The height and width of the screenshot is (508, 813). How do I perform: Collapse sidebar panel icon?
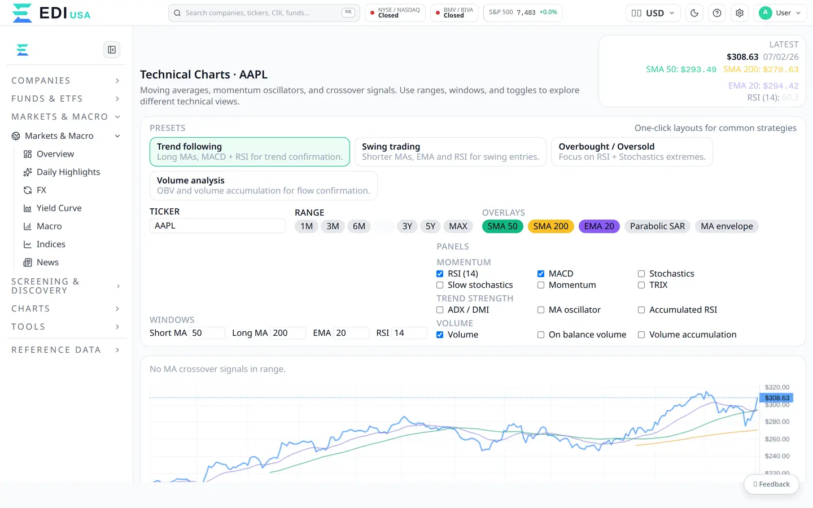(x=112, y=50)
